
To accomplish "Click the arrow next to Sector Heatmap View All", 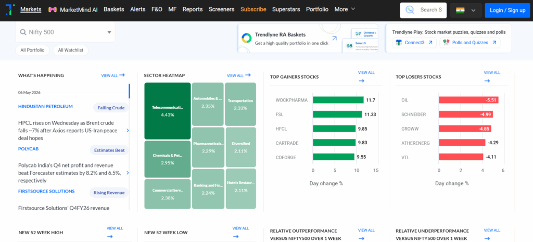I will tap(248, 75).
